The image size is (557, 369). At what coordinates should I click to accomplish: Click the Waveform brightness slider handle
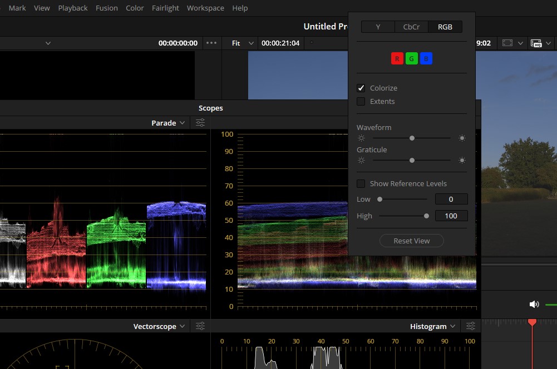click(412, 138)
